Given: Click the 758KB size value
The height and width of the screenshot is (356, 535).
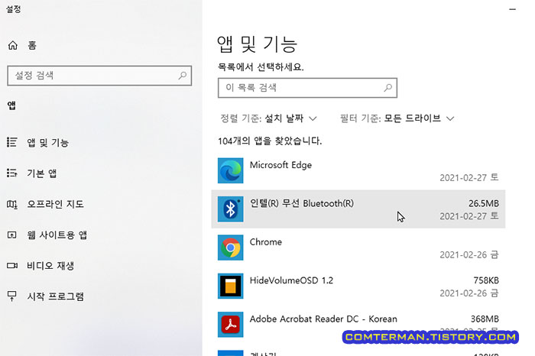Looking at the screenshot, I should point(486,280).
